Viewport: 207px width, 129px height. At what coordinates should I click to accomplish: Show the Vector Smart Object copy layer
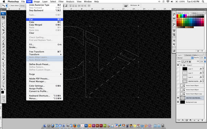(178, 94)
